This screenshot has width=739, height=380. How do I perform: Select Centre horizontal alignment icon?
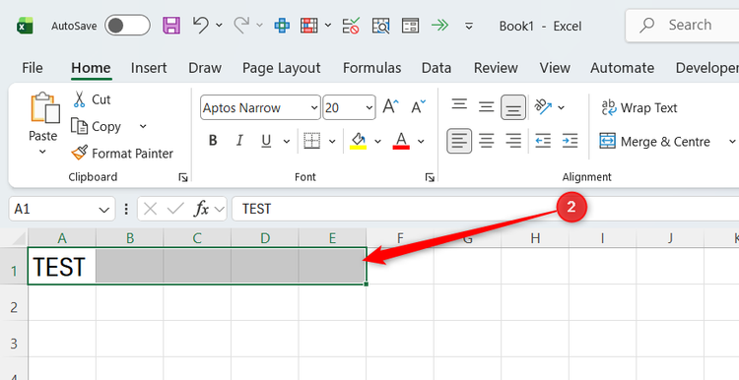click(486, 141)
